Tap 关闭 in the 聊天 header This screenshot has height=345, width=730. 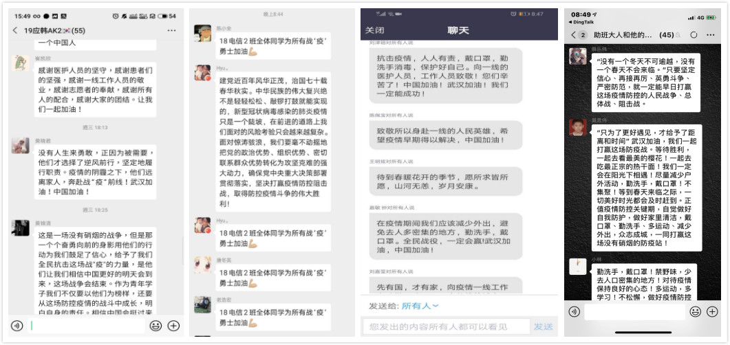(x=374, y=30)
